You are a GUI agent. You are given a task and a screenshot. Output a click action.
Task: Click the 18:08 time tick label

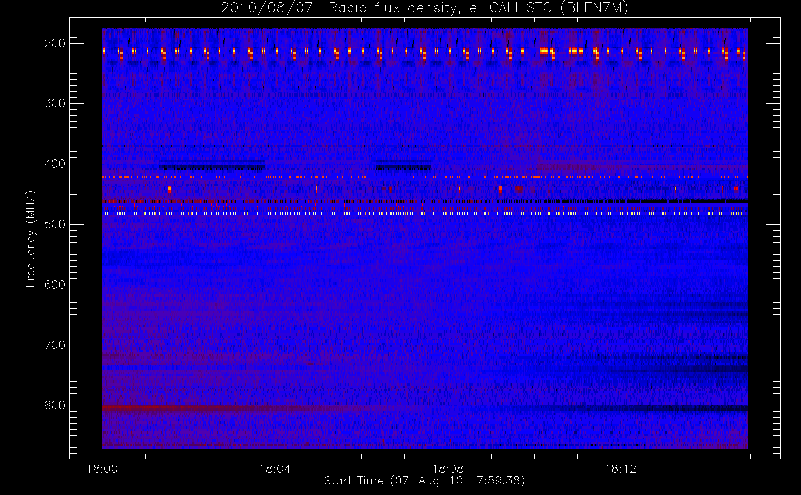coord(448,469)
